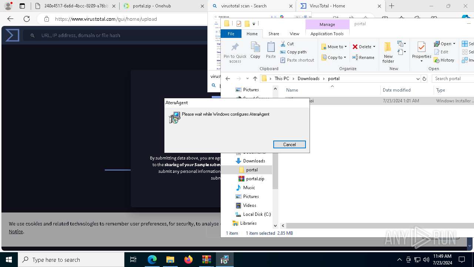Open the File tab in Explorer
Viewport: 474px width, 267px height.
pos(231,34)
